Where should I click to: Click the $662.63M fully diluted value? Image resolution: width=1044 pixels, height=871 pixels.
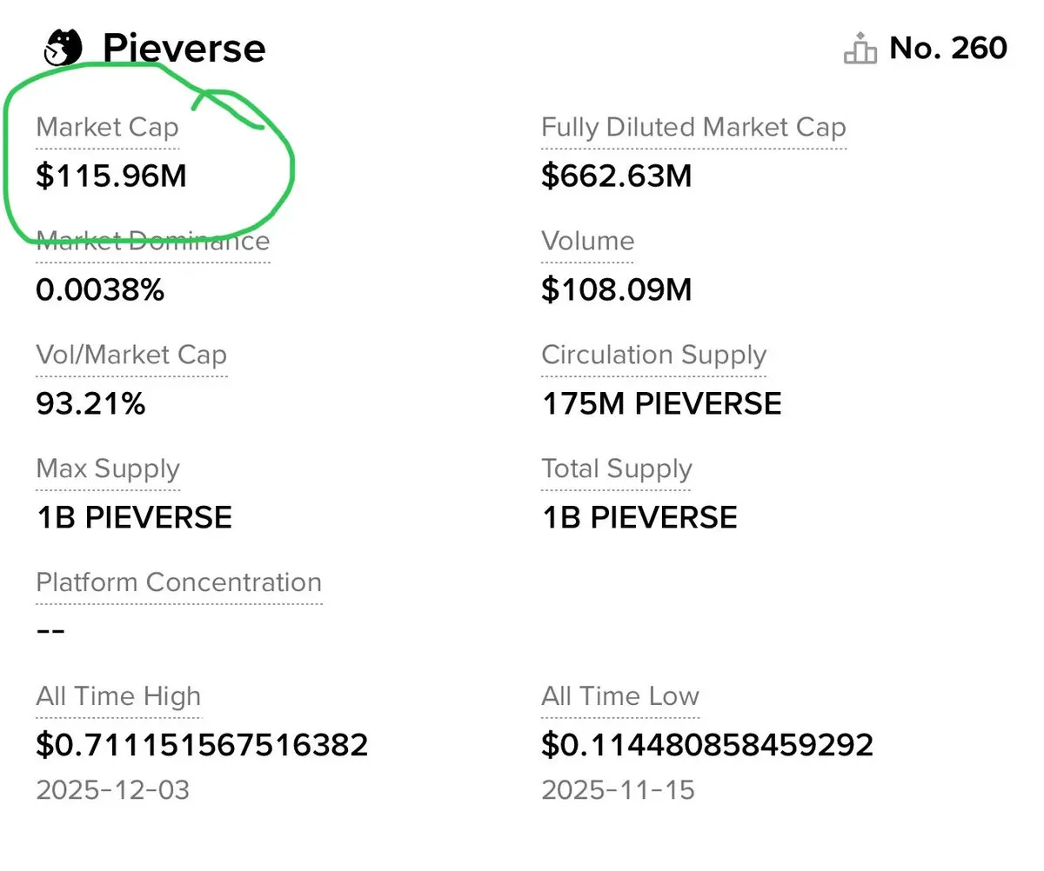click(617, 176)
